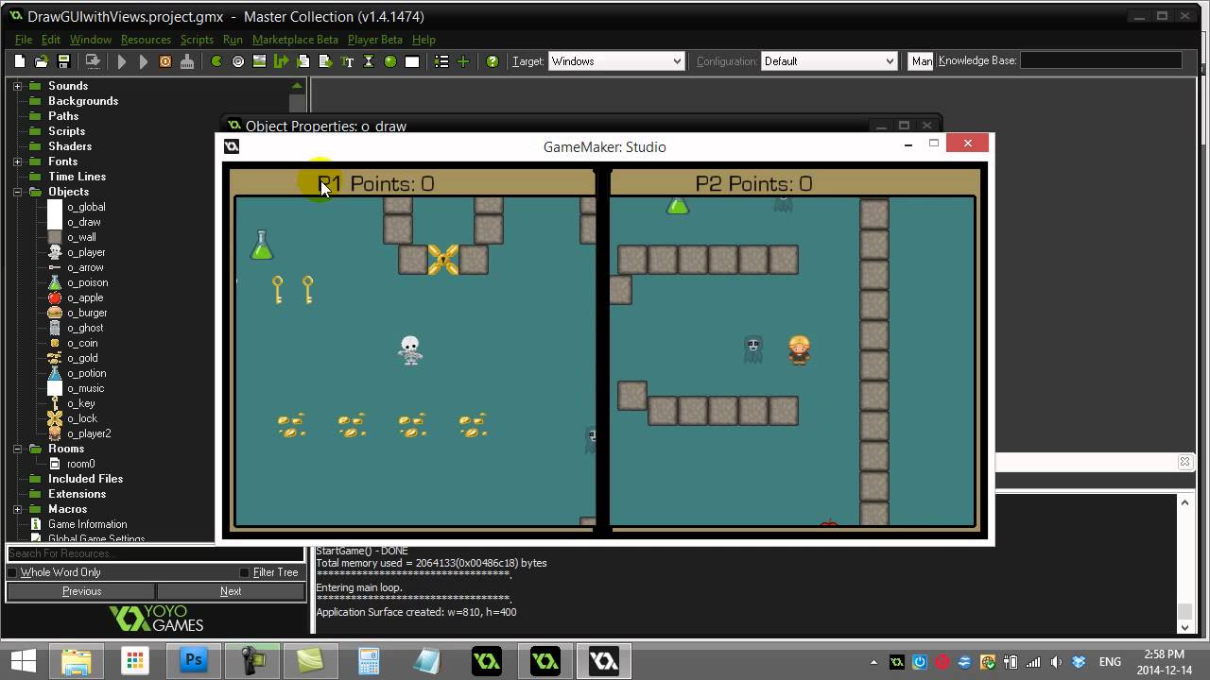Expand the Fonts folder

[17, 161]
